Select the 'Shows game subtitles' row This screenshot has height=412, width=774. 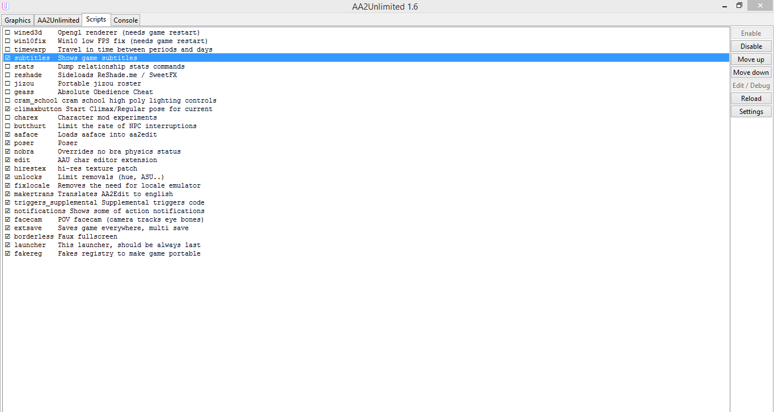[366, 58]
